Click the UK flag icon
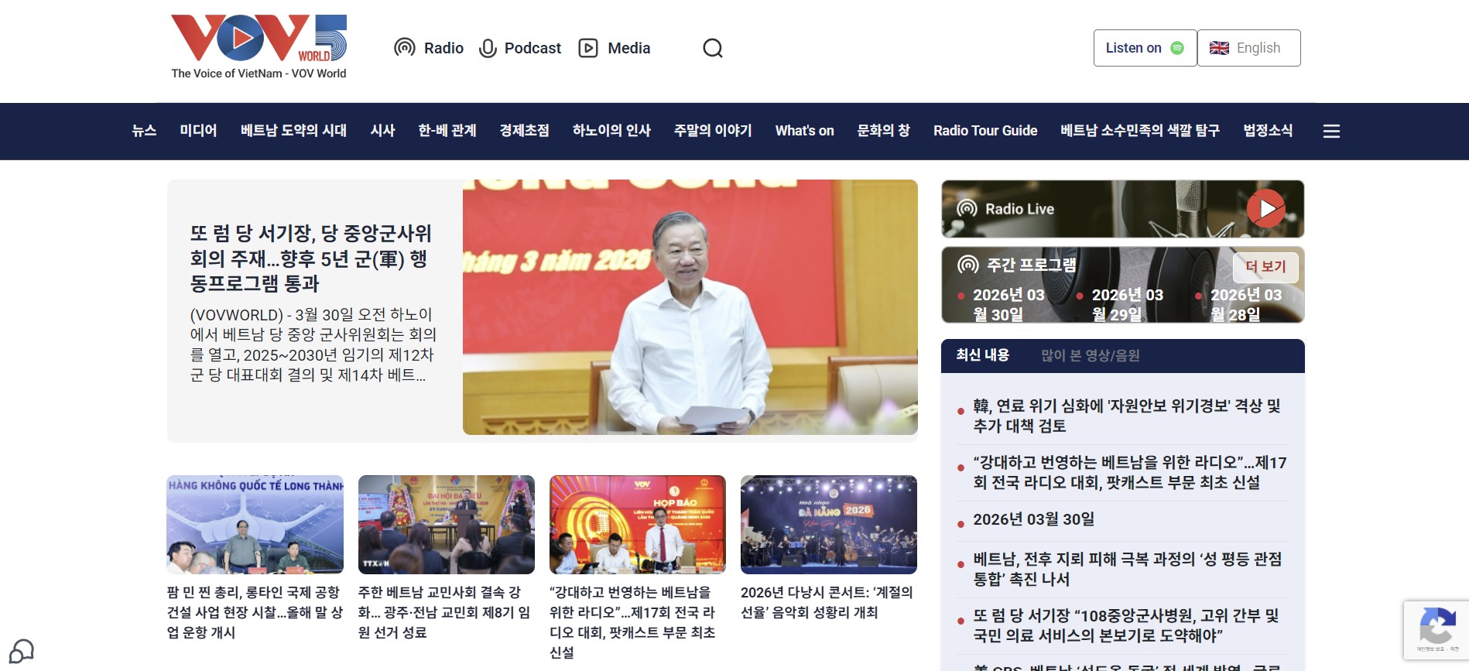The width and height of the screenshot is (1469, 671). pyautogui.click(x=1219, y=48)
